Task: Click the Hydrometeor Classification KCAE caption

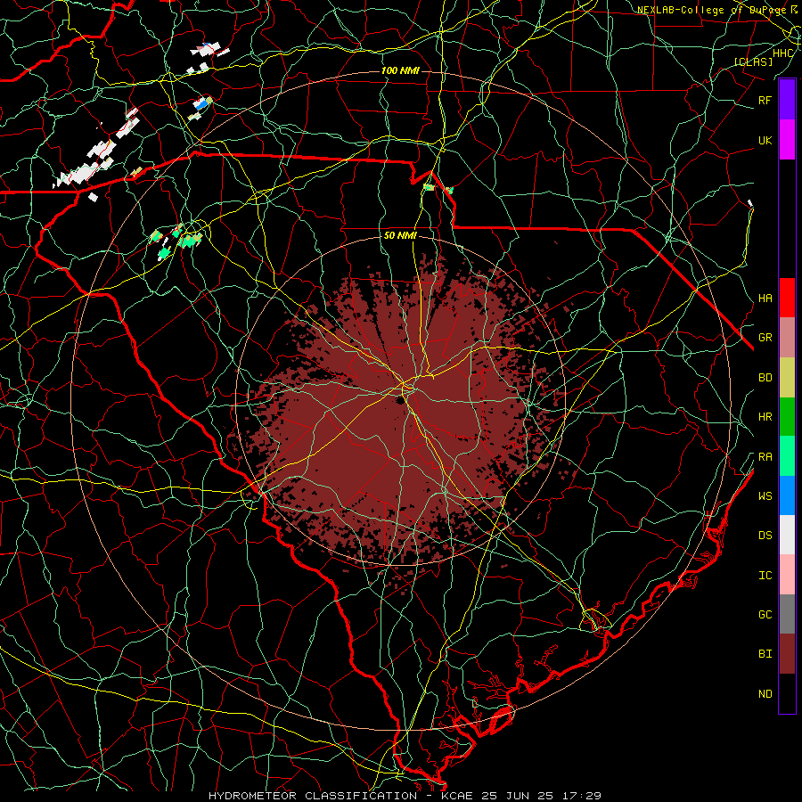Action: tap(405, 796)
